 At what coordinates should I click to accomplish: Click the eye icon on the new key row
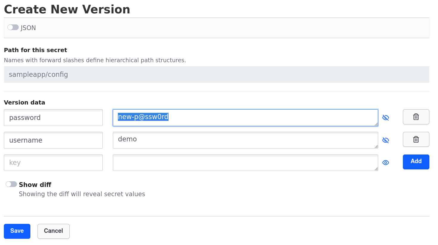coord(386,163)
